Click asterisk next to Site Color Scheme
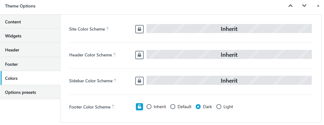 point(107,29)
